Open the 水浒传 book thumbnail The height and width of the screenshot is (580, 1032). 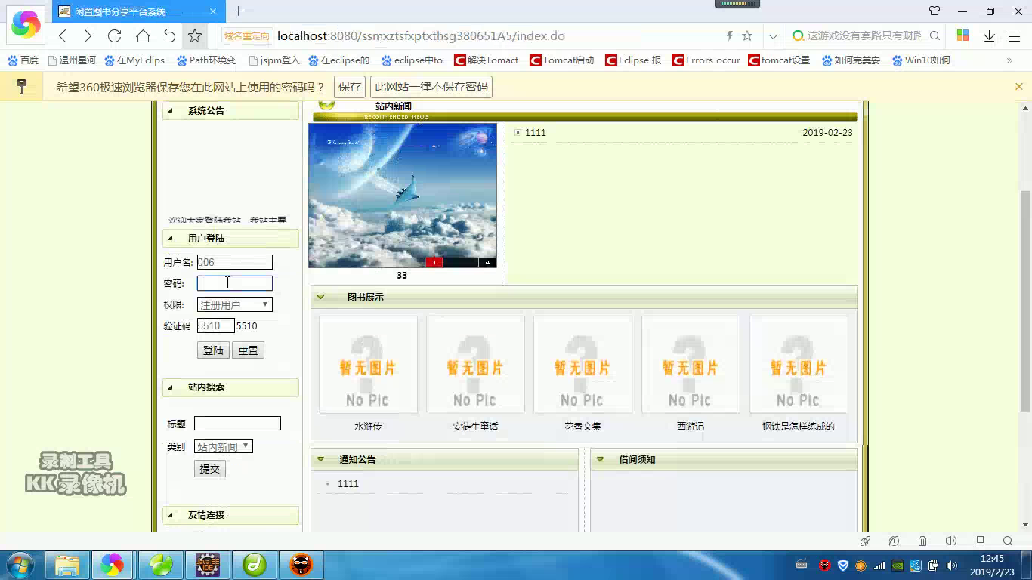(x=368, y=365)
